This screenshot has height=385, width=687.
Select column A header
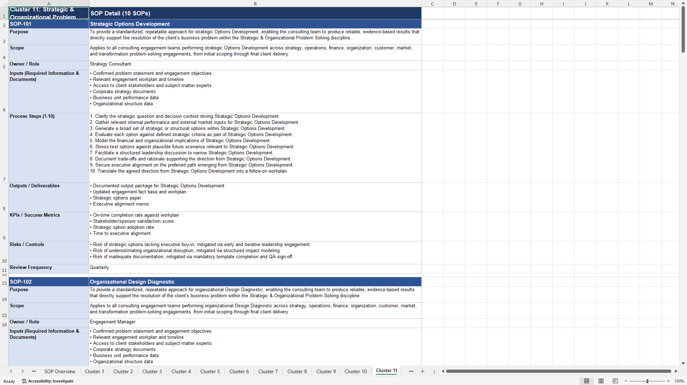point(49,4)
